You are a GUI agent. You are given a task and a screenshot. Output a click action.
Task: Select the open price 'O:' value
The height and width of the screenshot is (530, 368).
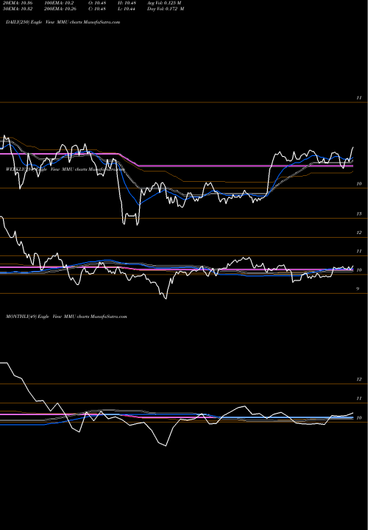tap(97, 3)
